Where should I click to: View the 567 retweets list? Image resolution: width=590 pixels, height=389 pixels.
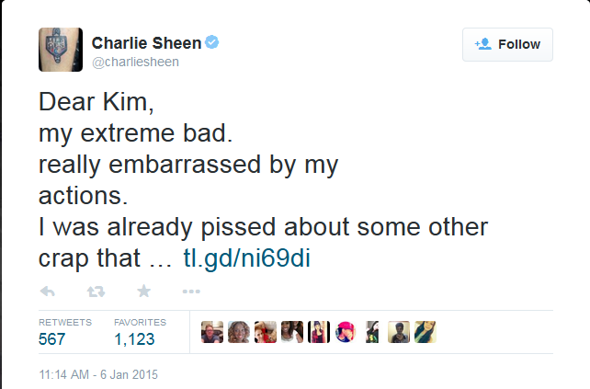tap(52, 339)
